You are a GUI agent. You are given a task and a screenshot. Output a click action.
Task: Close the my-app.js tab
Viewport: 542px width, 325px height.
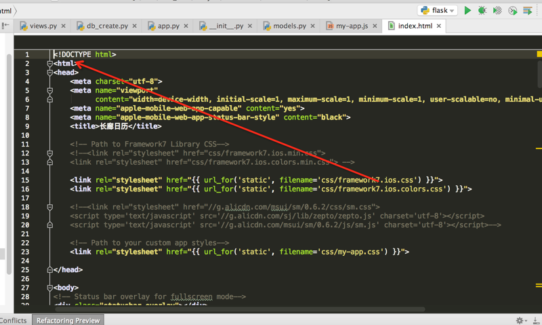pyautogui.click(x=375, y=26)
